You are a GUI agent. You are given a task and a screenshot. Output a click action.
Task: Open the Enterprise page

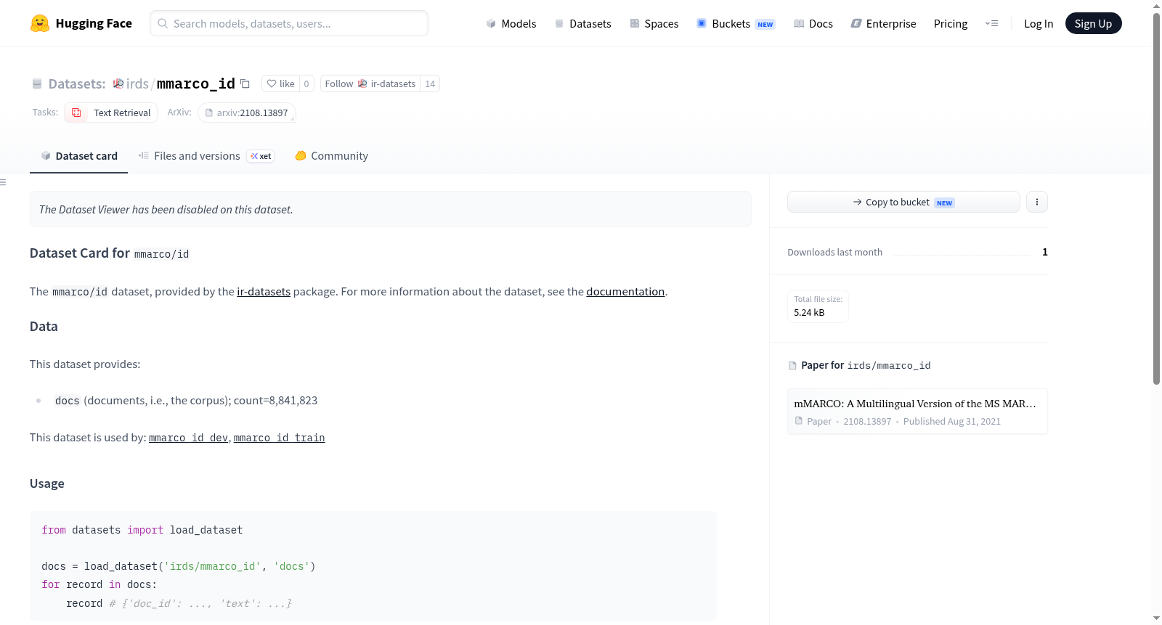click(883, 24)
